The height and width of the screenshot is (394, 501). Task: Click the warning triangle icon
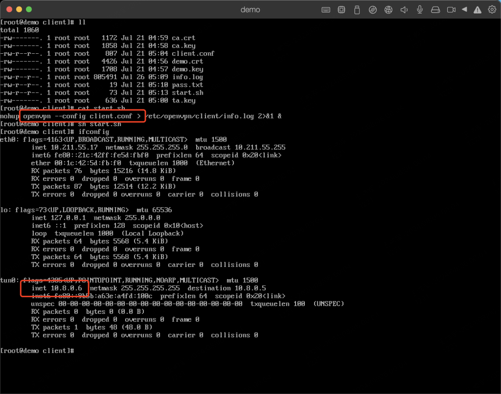point(477,10)
